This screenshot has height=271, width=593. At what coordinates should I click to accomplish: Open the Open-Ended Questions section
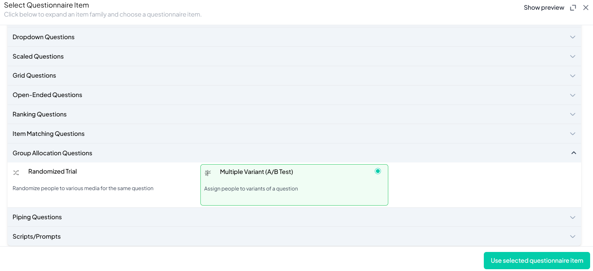click(47, 95)
